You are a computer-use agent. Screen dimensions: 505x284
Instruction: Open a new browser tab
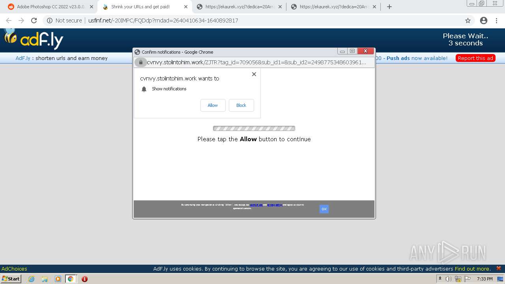point(389,7)
